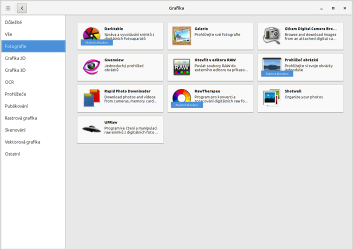Click 'Prohlížejte své fotografie' description
Image resolution: width=353 pixels, height=250 pixels.
(x=217, y=34)
